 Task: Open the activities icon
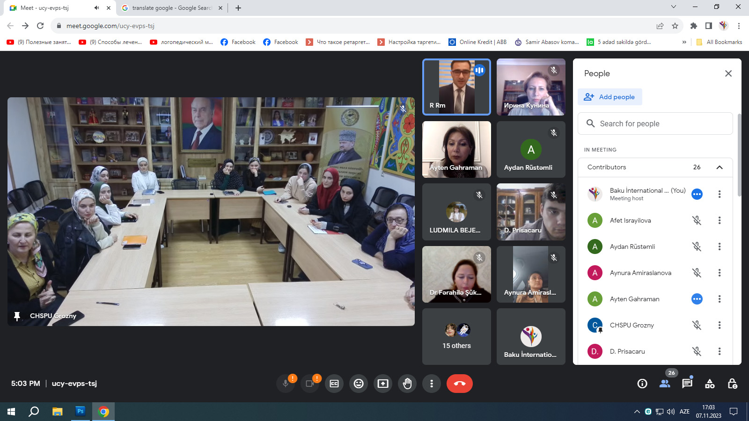pos(710,384)
